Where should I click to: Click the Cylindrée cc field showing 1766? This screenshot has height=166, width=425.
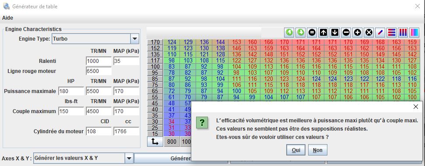point(126,131)
